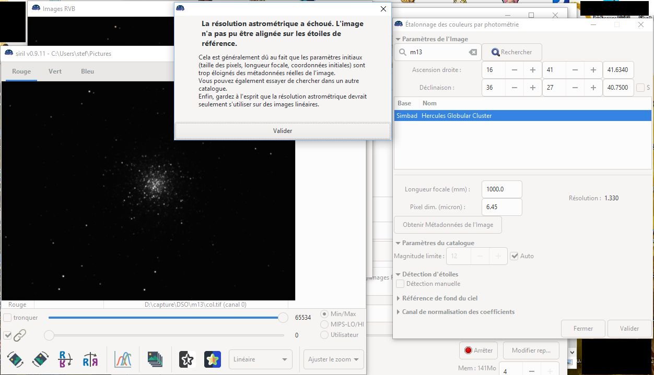Toggle false color rainbow star icon
Image resolution: width=654 pixels, height=375 pixels.
tap(213, 359)
